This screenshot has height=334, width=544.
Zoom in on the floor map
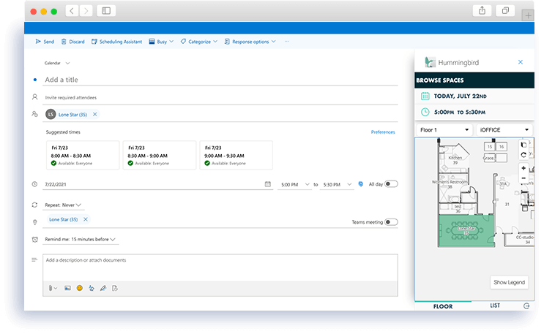click(x=523, y=168)
